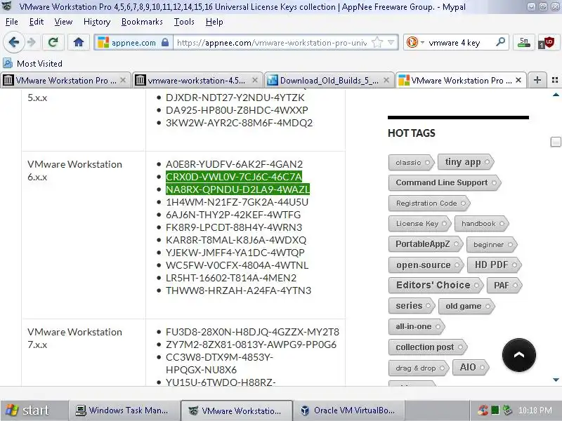Screen dimensions: 562x421
Task: Switch to Oracle VM VirtualBox taskbar item
Action: pyautogui.click(x=347, y=410)
